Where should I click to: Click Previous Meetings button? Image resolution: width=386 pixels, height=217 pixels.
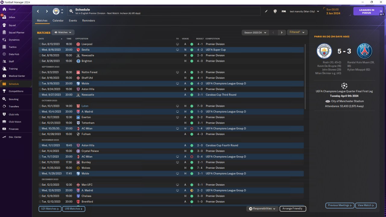point(340,205)
